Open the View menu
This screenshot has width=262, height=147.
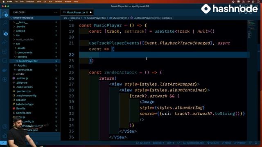(x=39, y=2)
